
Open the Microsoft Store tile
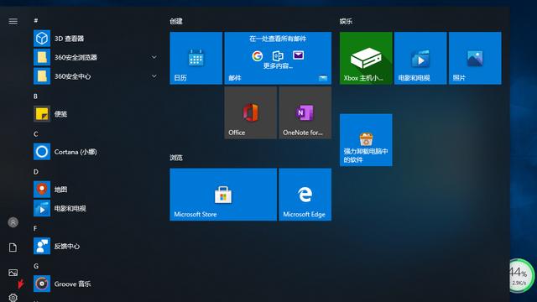coord(223,195)
